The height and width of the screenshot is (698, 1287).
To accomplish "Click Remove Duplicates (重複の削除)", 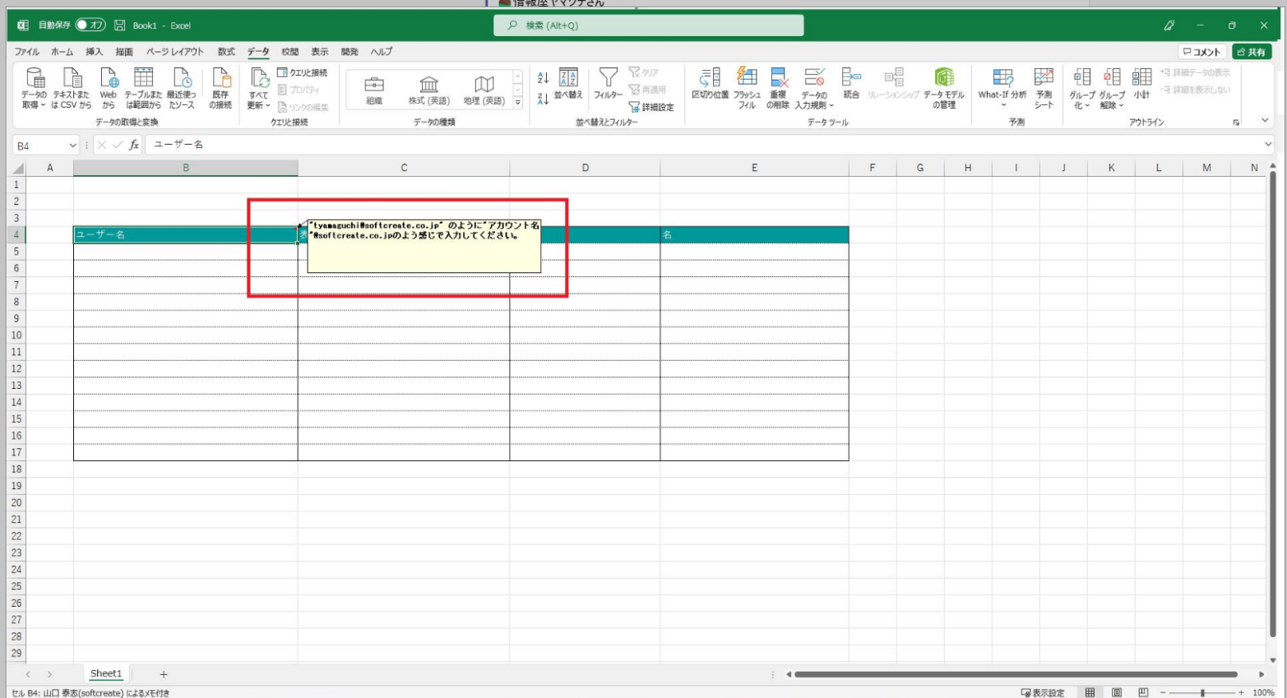I will click(x=778, y=88).
